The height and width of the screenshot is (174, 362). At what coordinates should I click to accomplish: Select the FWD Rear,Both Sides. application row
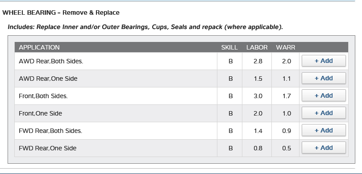point(181,131)
